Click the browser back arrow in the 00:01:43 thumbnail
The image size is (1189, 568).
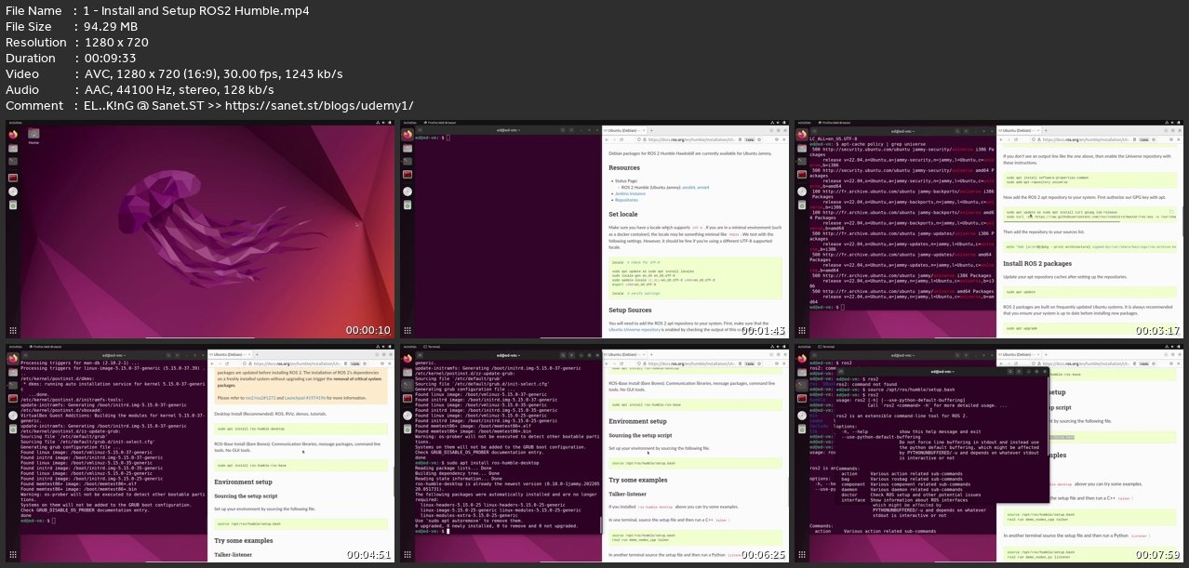pyautogui.click(x=608, y=138)
